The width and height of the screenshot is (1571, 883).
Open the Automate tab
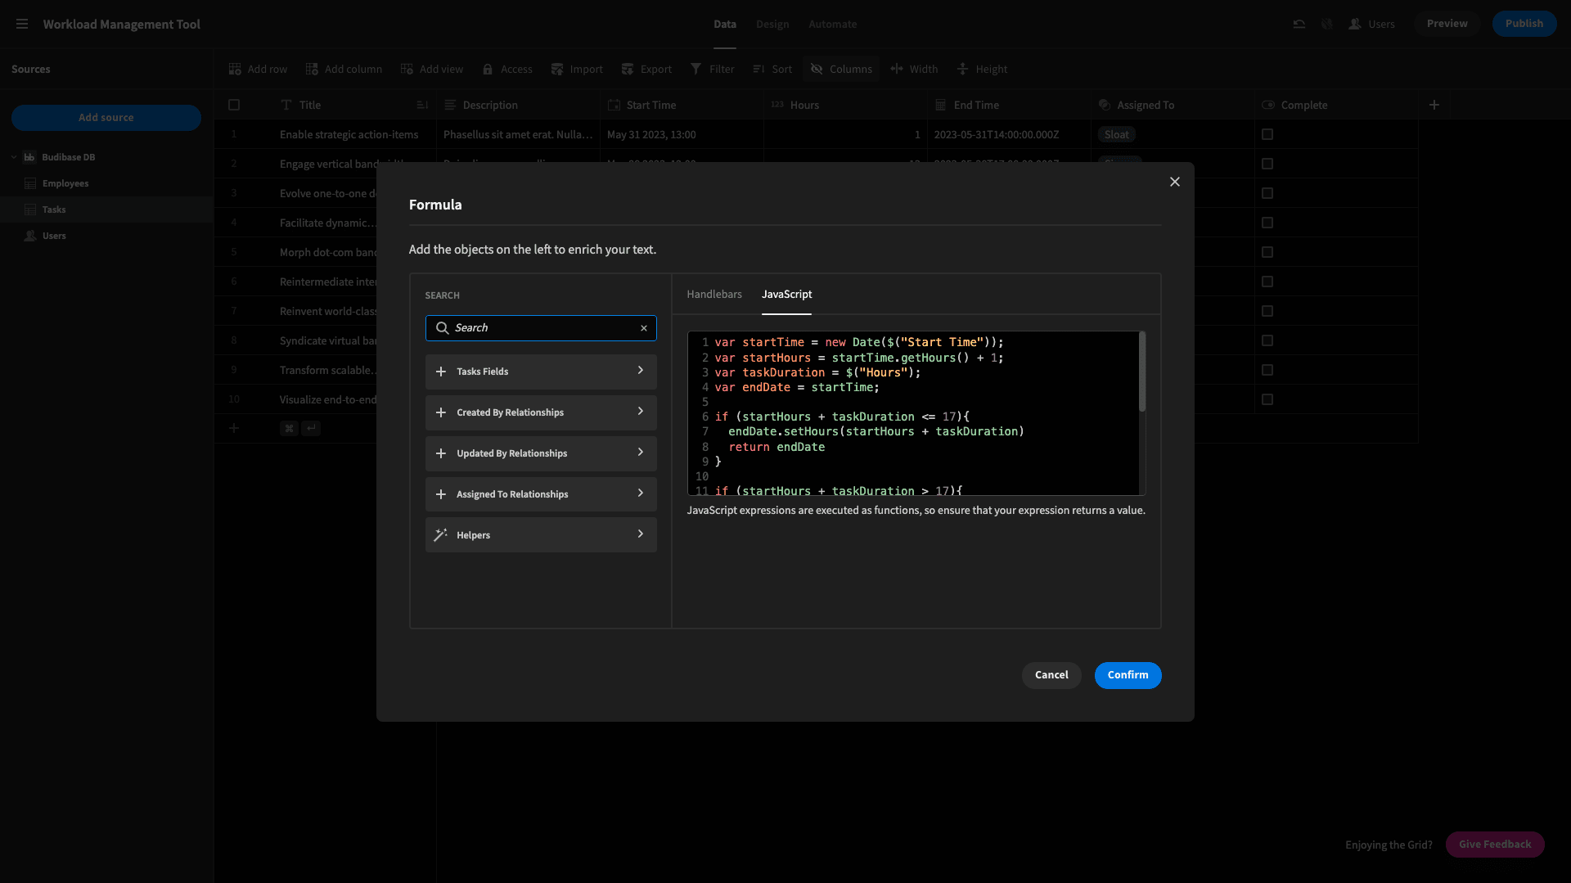[832, 25]
